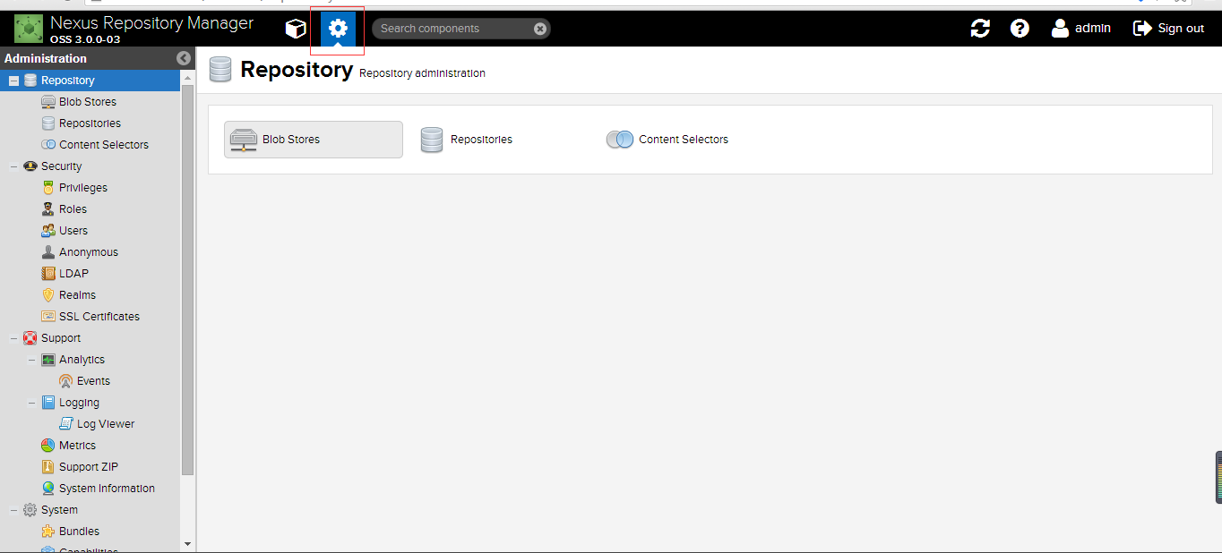
Task: Focus the Search components field
Action: coord(454,29)
